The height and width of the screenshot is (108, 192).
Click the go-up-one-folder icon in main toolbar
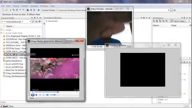175,10
